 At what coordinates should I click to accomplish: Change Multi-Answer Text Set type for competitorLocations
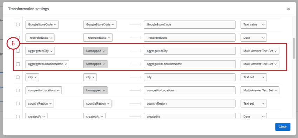pos(260,90)
